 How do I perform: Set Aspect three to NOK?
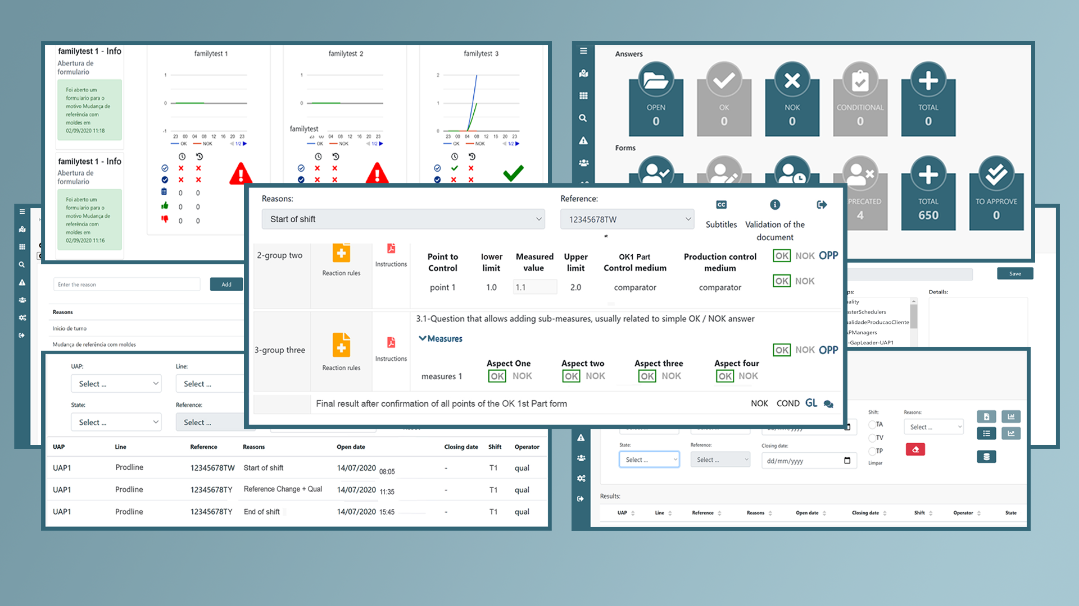[671, 376]
